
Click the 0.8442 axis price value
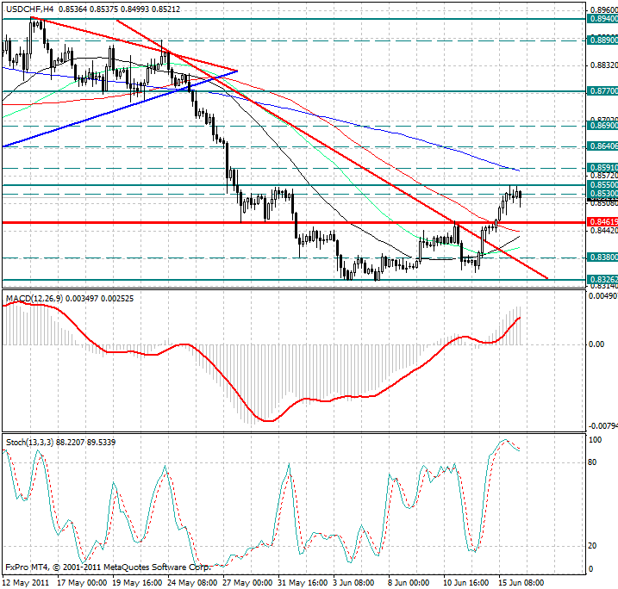(604, 230)
